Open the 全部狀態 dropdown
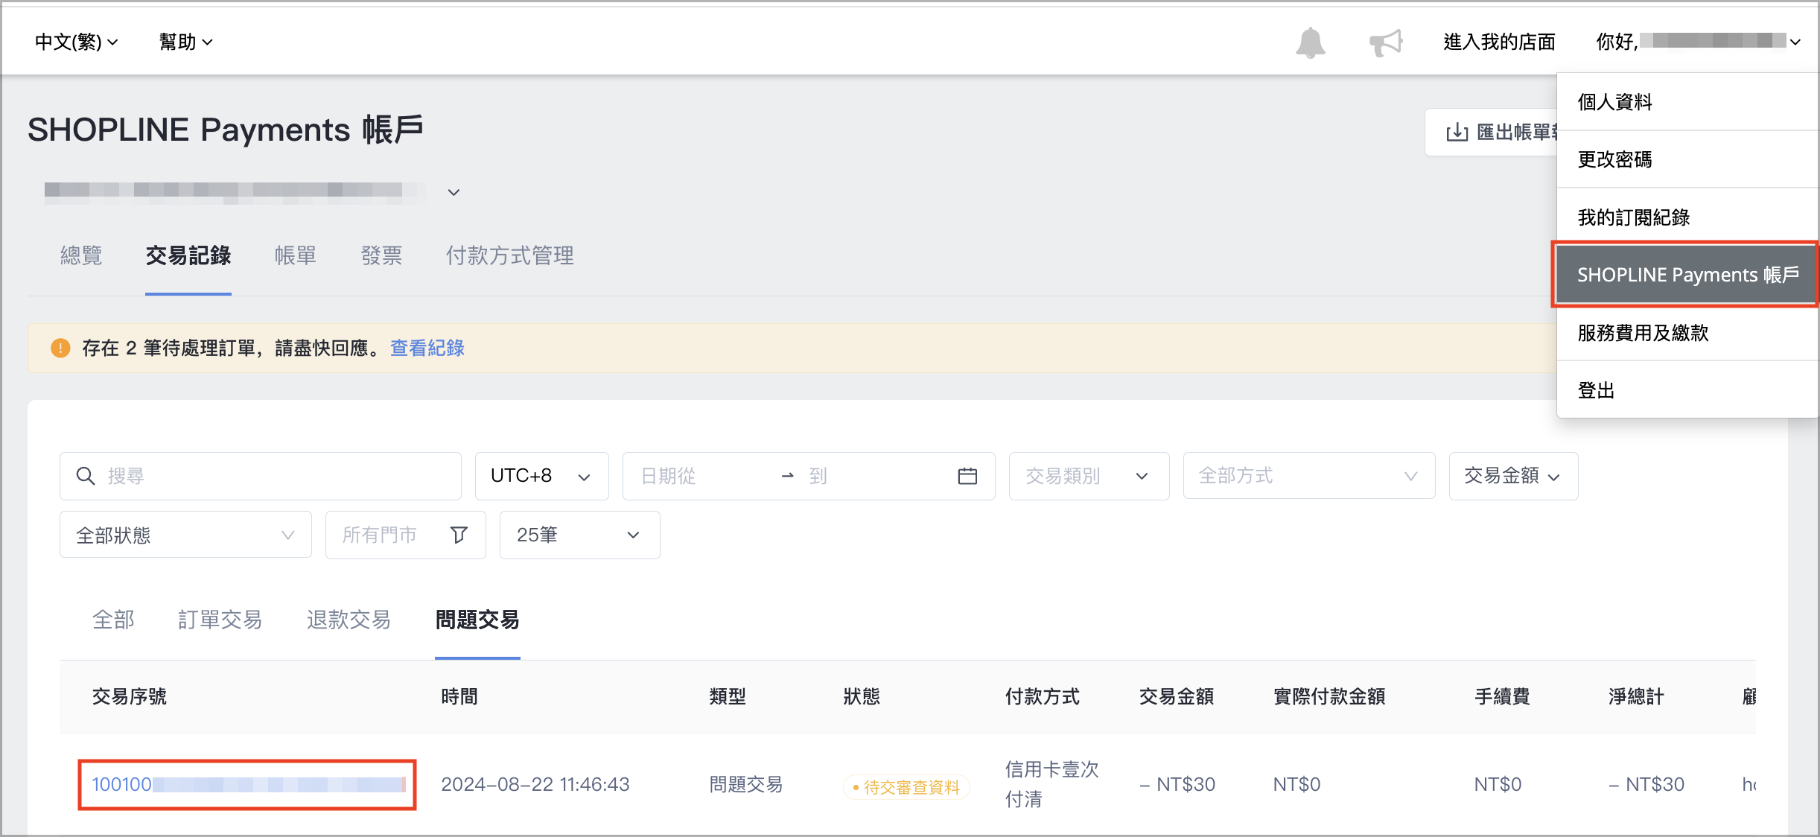This screenshot has width=1820, height=837. pyautogui.click(x=185, y=535)
